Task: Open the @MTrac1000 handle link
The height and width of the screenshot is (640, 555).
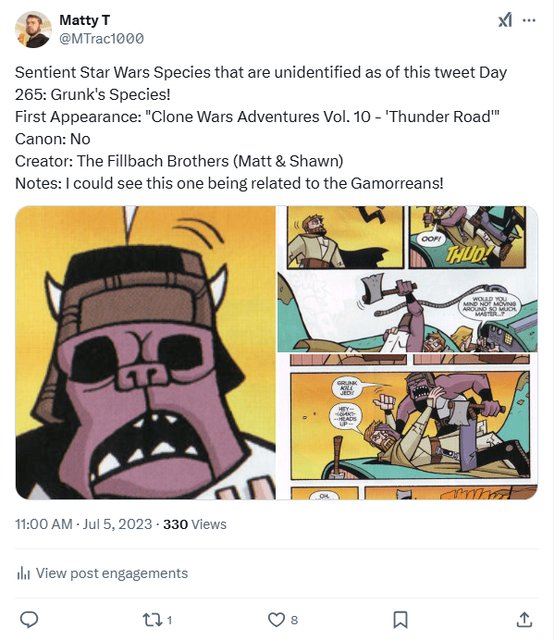Action: pyautogui.click(x=102, y=39)
